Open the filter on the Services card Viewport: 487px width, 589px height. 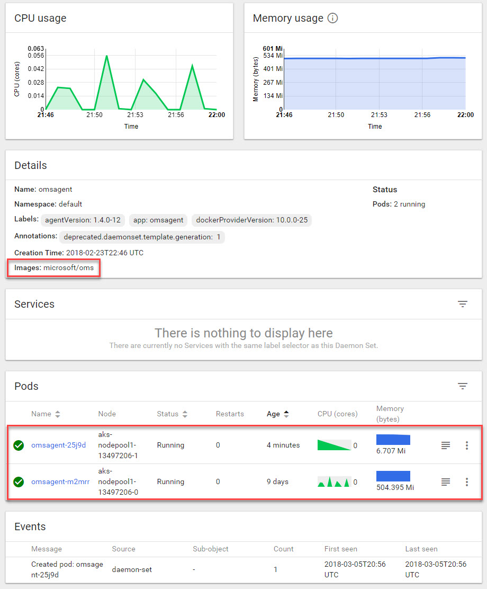(463, 304)
